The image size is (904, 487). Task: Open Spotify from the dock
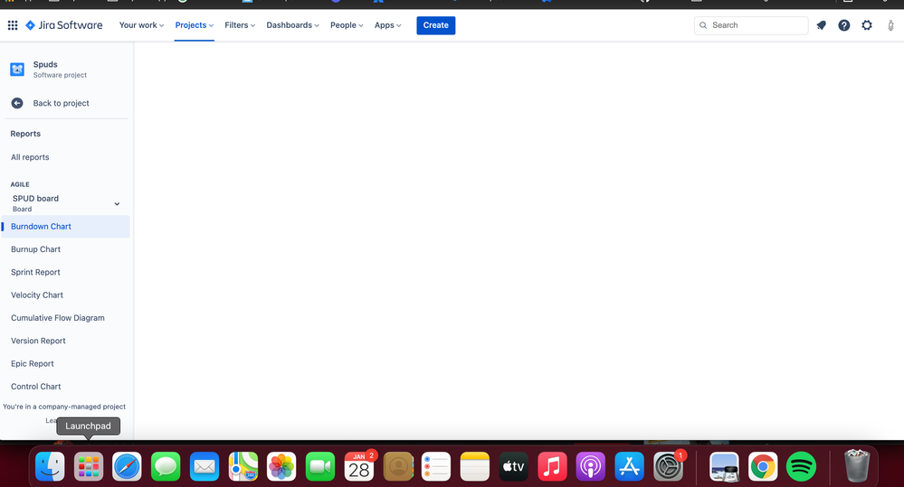click(x=802, y=466)
